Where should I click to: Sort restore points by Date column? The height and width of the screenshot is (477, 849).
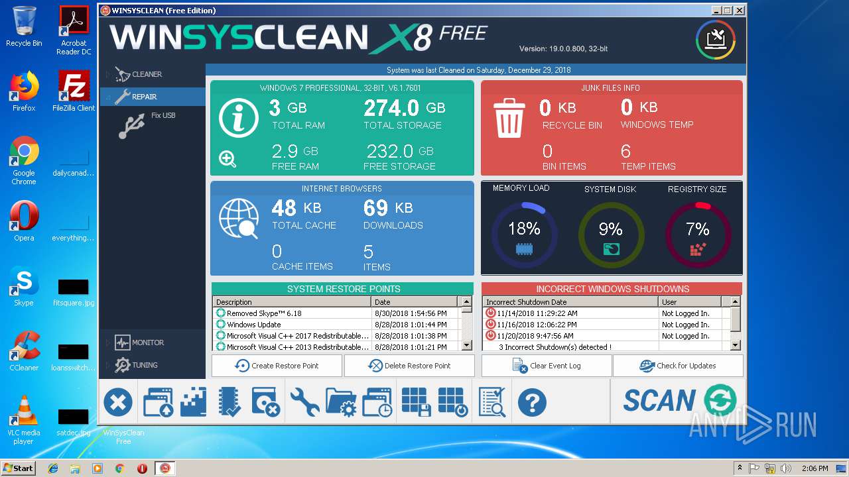tap(416, 302)
